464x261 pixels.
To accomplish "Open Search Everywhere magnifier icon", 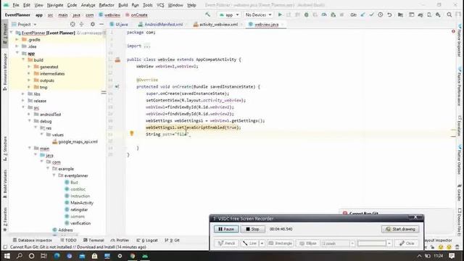I will (x=449, y=14).
